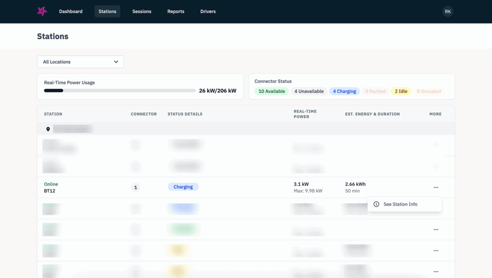Image resolution: width=492 pixels, height=278 pixels.
Task: Toggle the 2 Idle status filter
Action: click(x=401, y=91)
